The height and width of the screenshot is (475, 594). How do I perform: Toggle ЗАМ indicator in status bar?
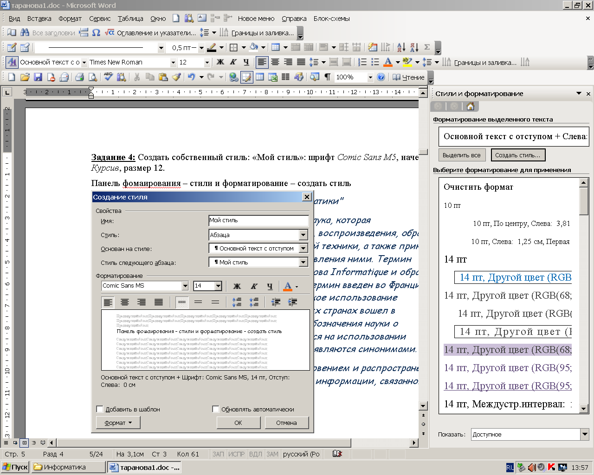tap(273, 454)
